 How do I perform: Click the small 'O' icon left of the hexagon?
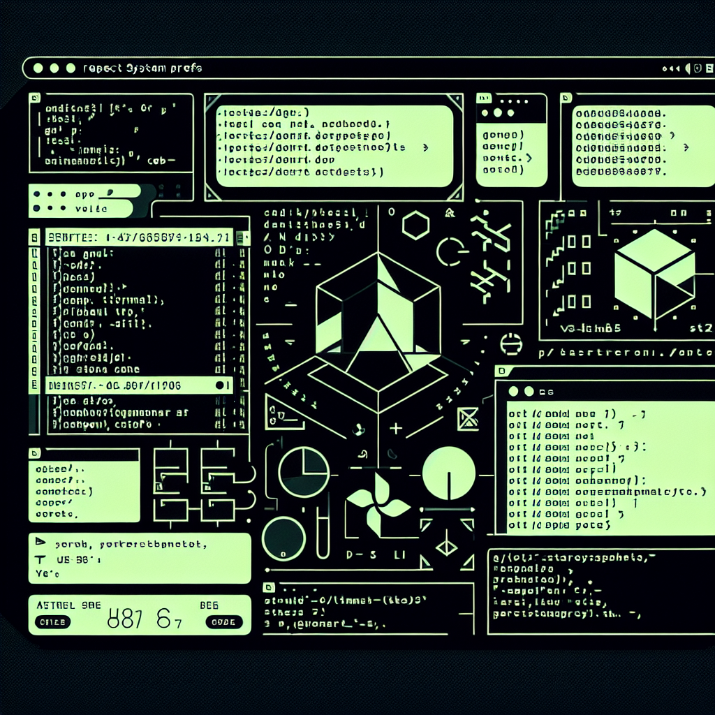[391, 212]
